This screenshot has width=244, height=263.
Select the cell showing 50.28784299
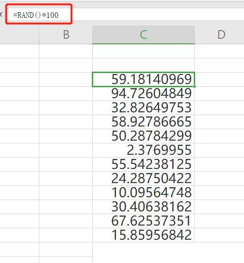tap(143, 136)
